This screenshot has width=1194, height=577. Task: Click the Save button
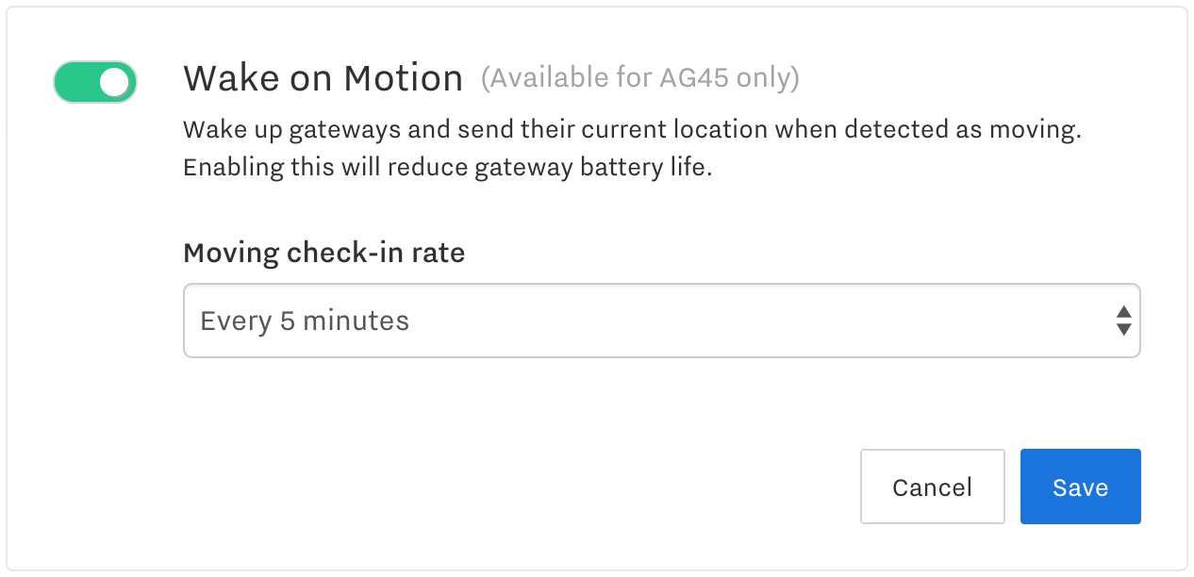tap(1080, 486)
